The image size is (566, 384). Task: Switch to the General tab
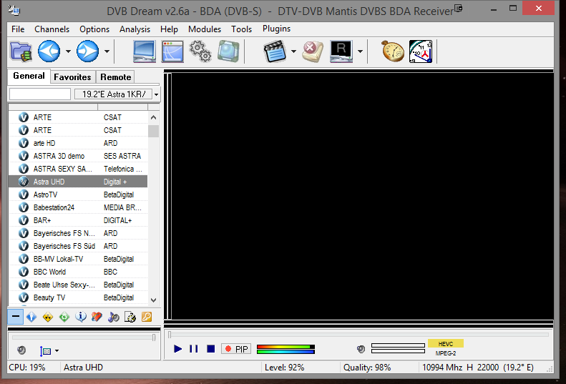tap(29, 76)
